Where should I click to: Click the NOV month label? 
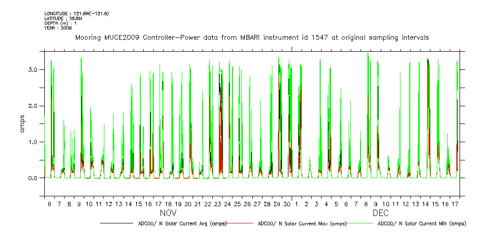click(167, 215)
